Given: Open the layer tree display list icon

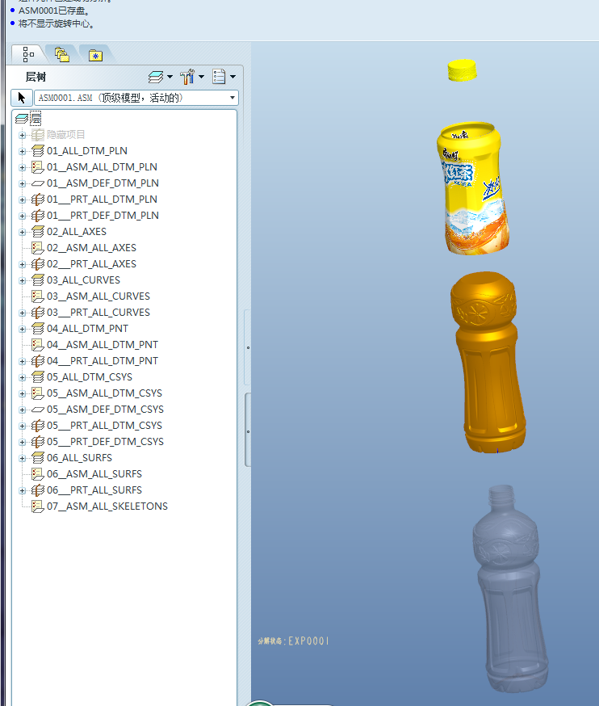Looking at the screenshot, I should (x=219, y=77).
